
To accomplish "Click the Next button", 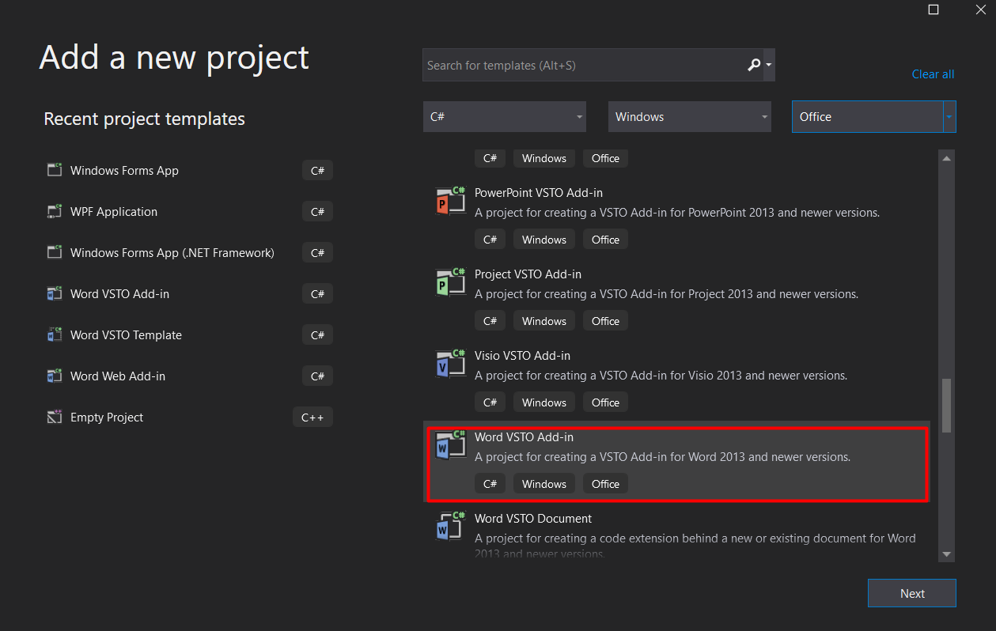I will pos(912,593).
